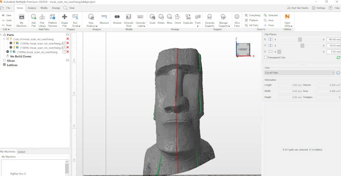This screenshot has width=341, height=176.
Task: Click the Undo button
Action: 7,20
